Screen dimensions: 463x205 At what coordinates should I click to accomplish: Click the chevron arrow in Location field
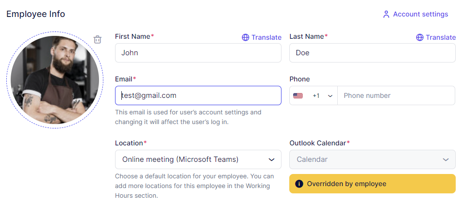pos(271,159)
